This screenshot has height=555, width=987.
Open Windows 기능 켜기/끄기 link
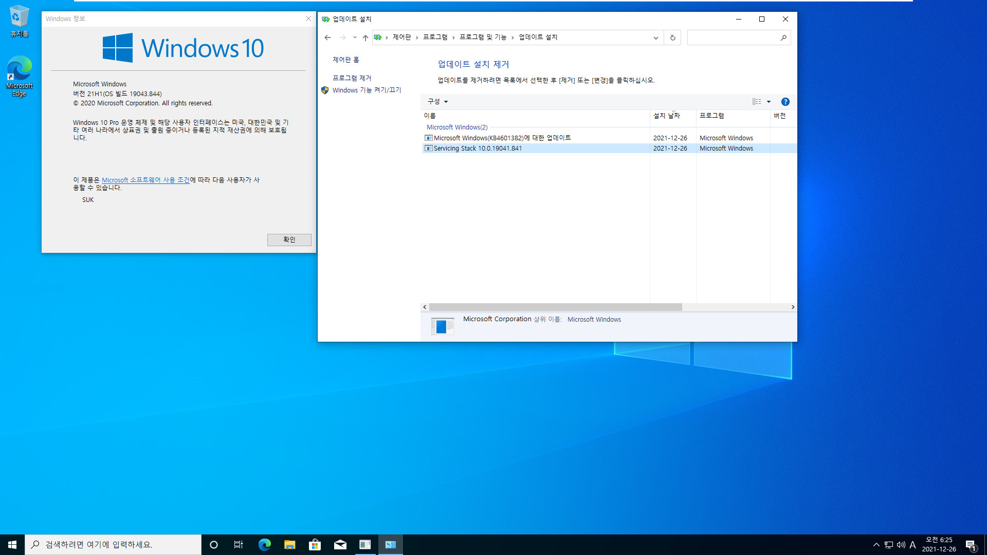click(367, 90)
